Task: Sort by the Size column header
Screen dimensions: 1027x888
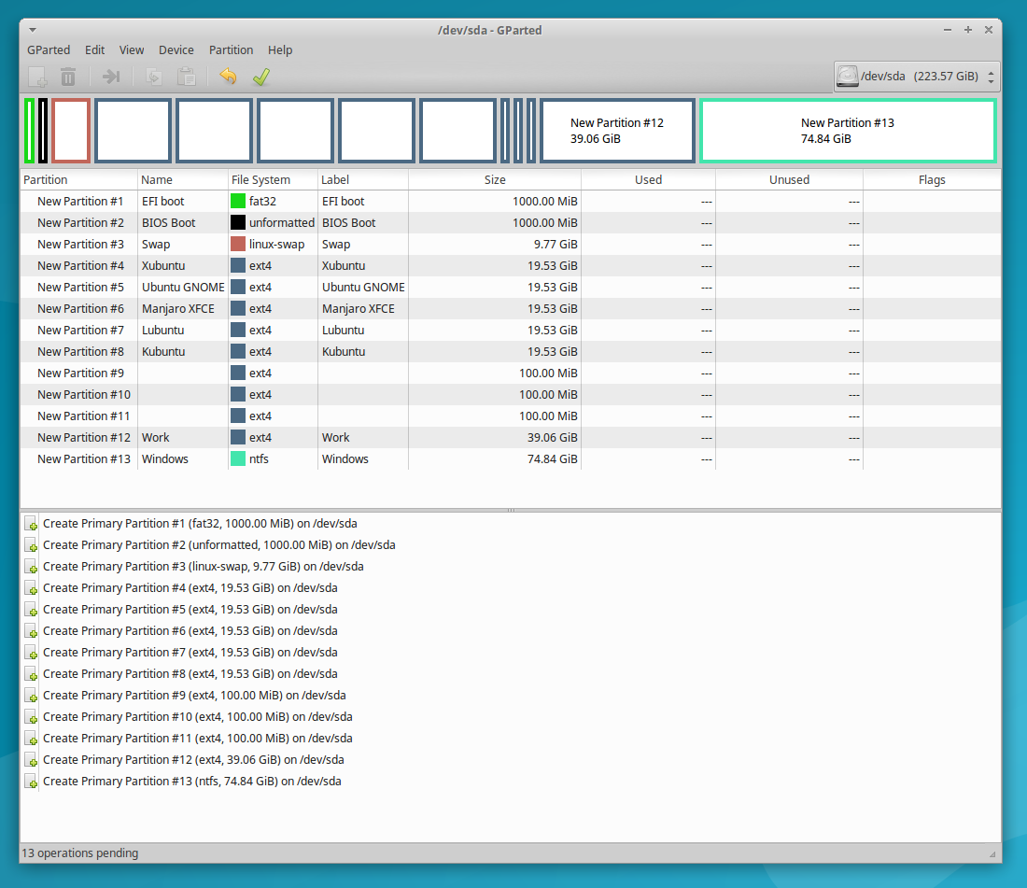Action: [495, 179]
